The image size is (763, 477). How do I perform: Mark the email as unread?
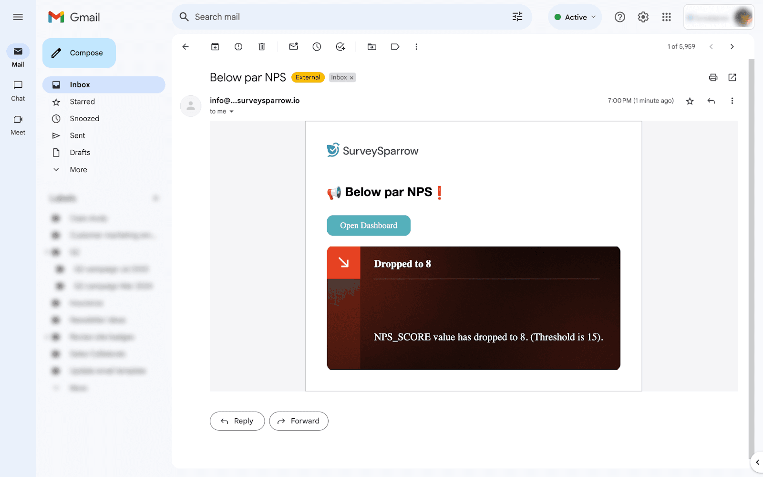point(293,47)
